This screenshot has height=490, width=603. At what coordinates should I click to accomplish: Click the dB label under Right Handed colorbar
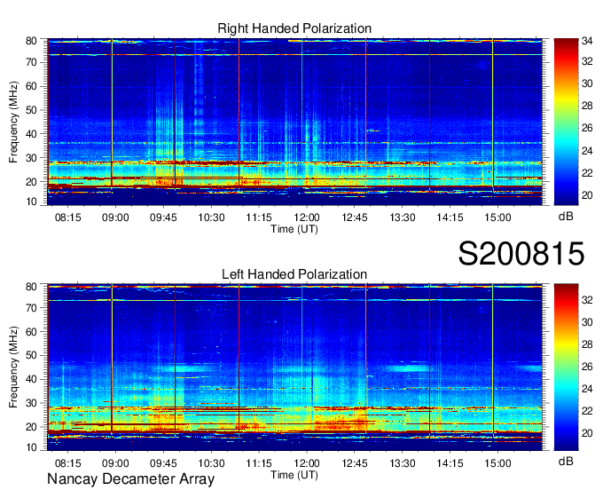[x=566, y=217]
